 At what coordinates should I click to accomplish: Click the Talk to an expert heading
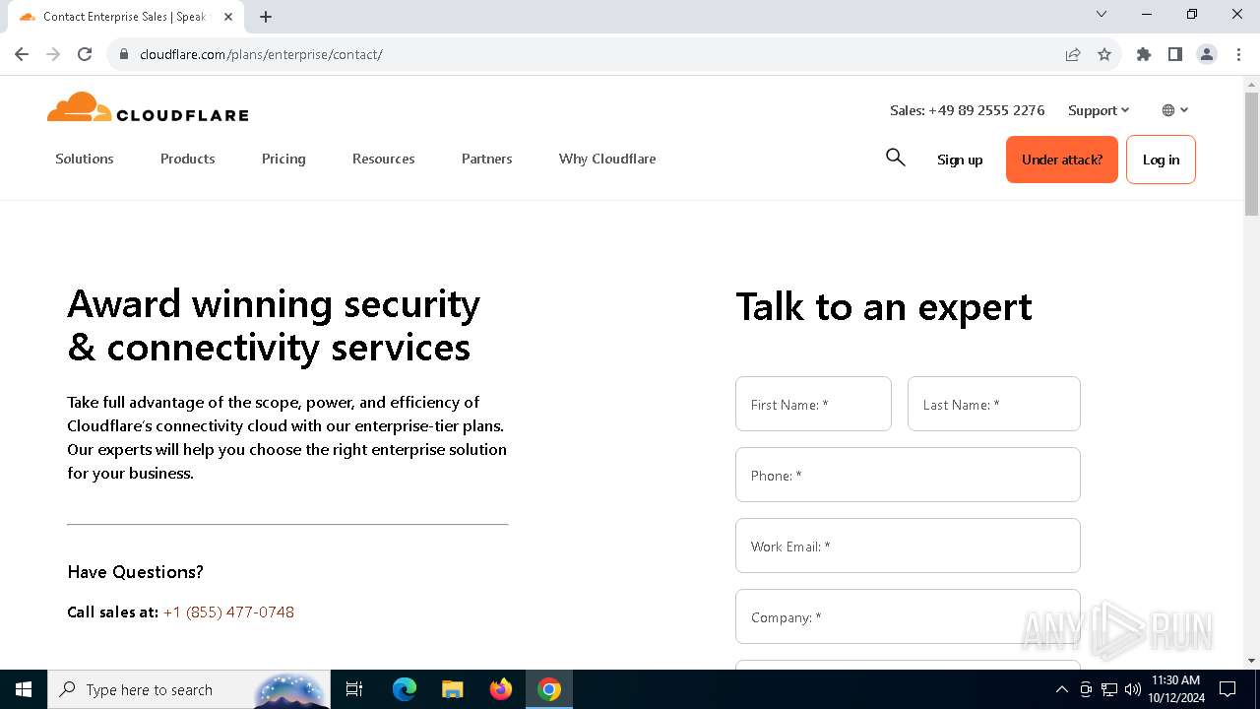pyautogui.click(x=884, y=306)
